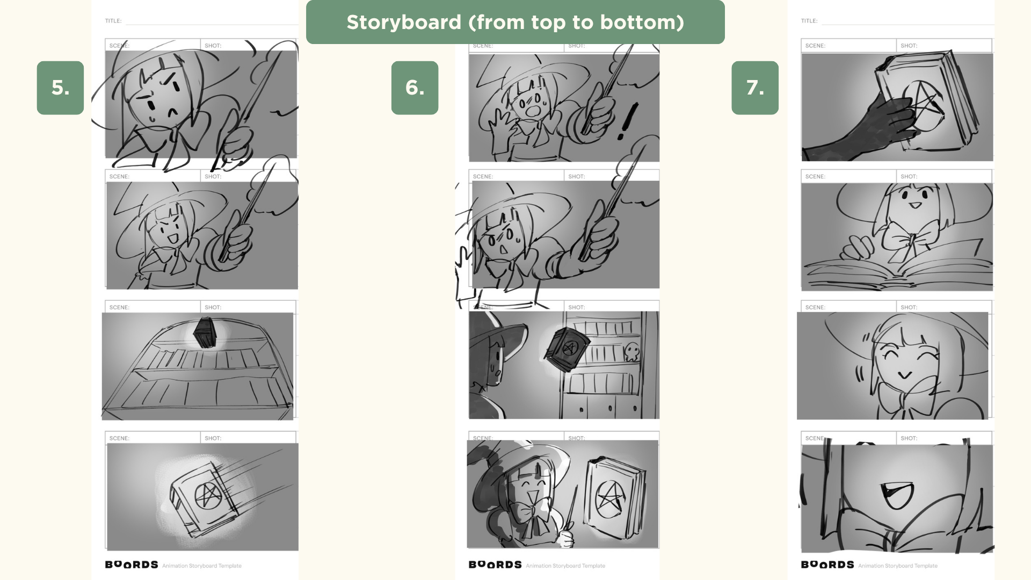Select the witch beside glowing pentagram book panel

coord(563,494)
